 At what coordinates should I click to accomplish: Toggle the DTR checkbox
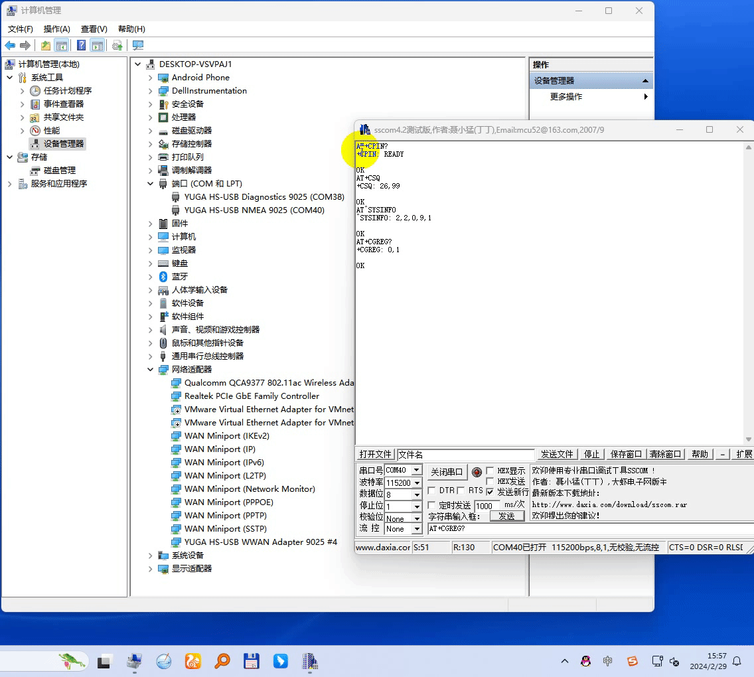[432, 490]
